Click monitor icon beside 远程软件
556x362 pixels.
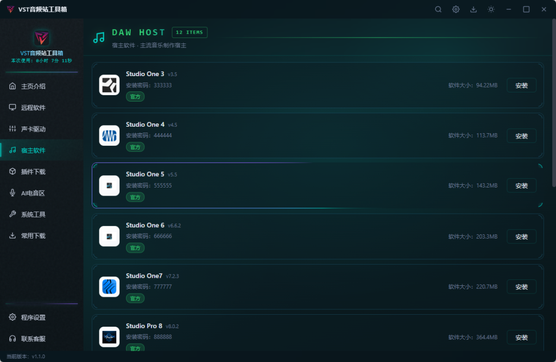(x=12, y=107)
